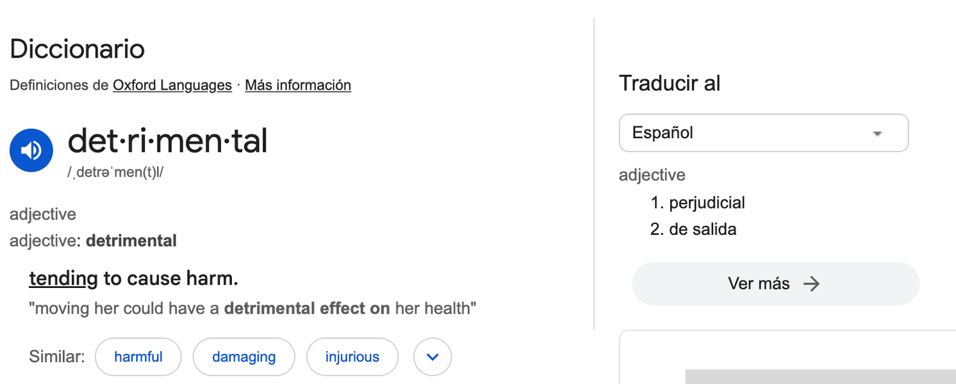Click the translation de salida
The image size is (956, 384).
[703, 229]
